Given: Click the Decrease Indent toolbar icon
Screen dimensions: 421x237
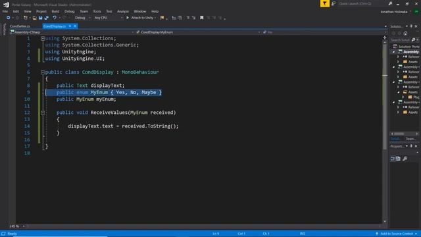Looking at the screenshot, I should (174, 18).
